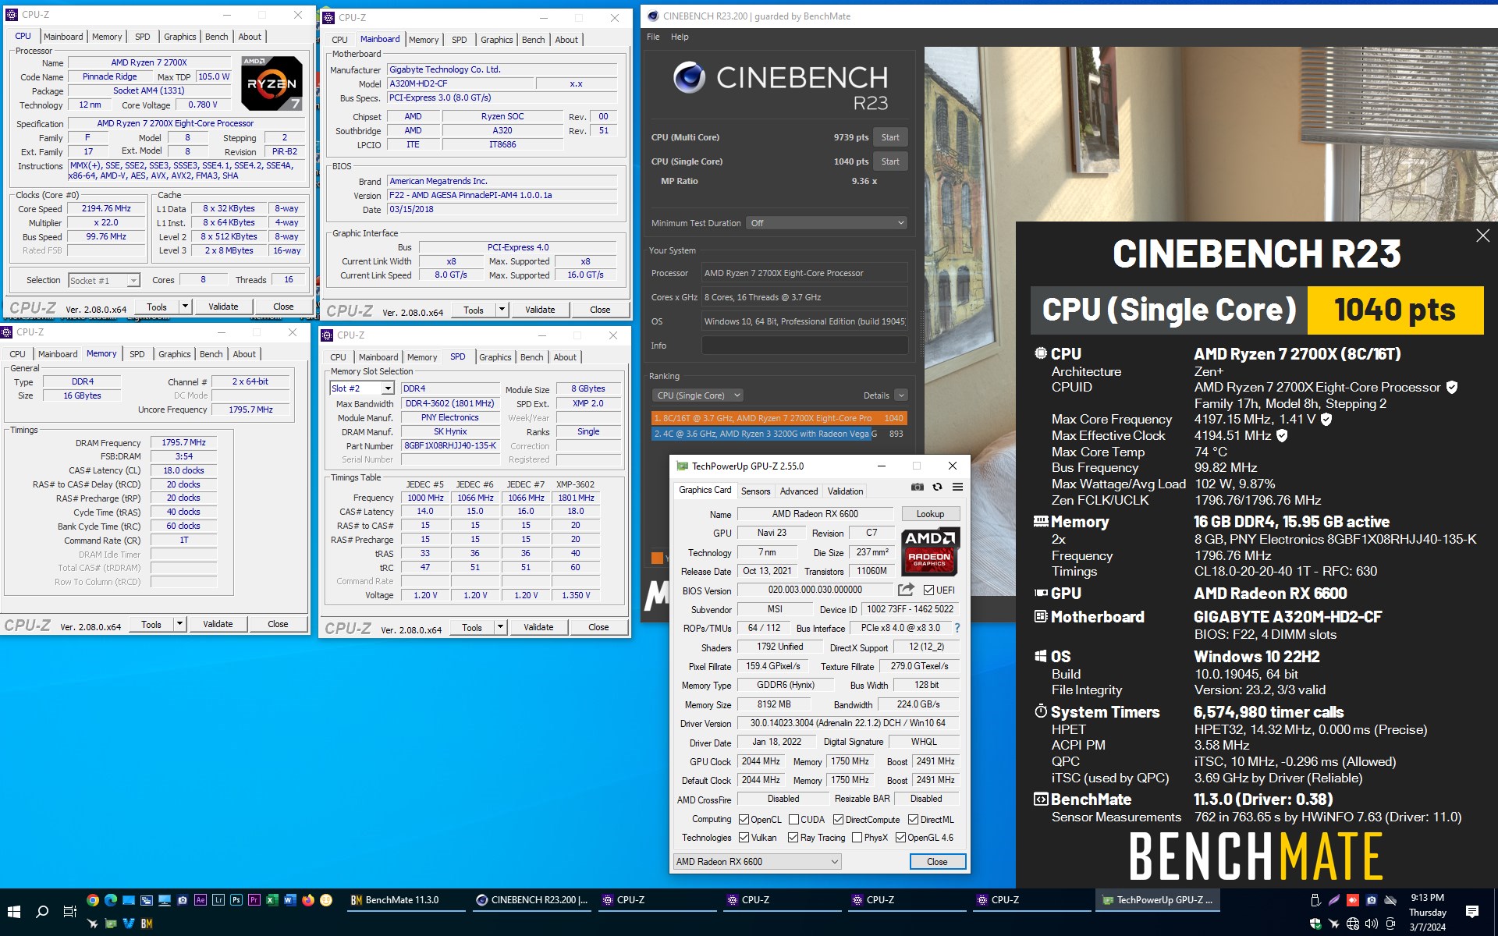Launch Premiere Pro from the taskbar

coord(254,900)
